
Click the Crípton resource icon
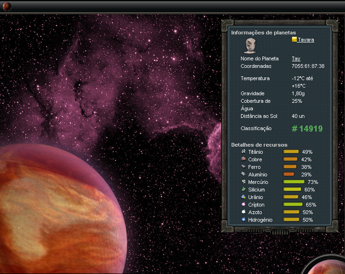(x=243, y=205)
